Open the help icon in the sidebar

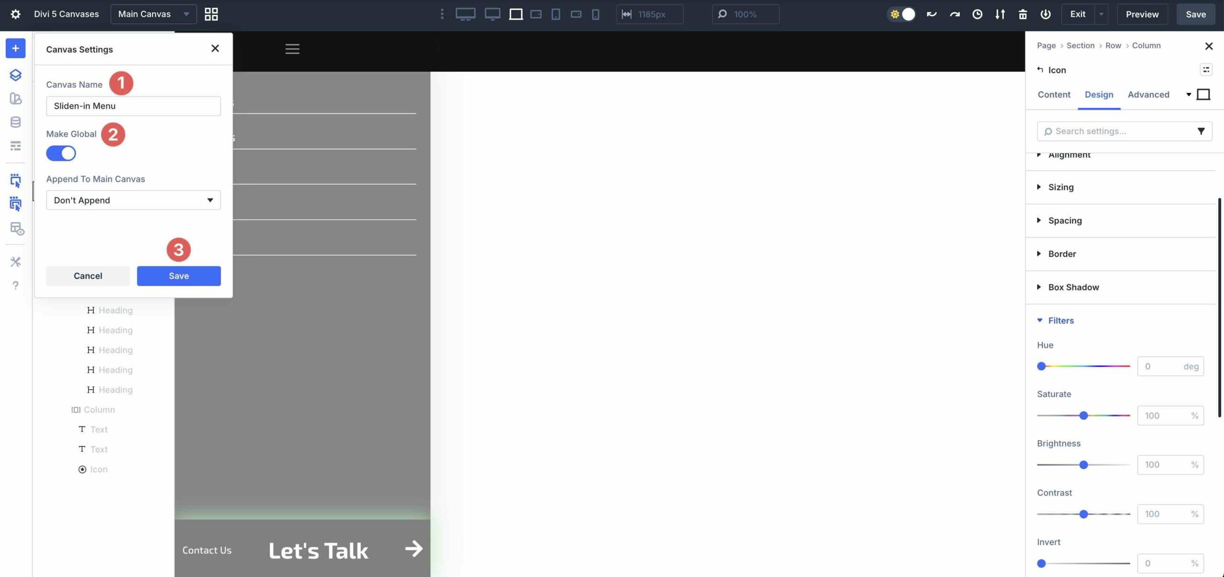tap(15, 285)
